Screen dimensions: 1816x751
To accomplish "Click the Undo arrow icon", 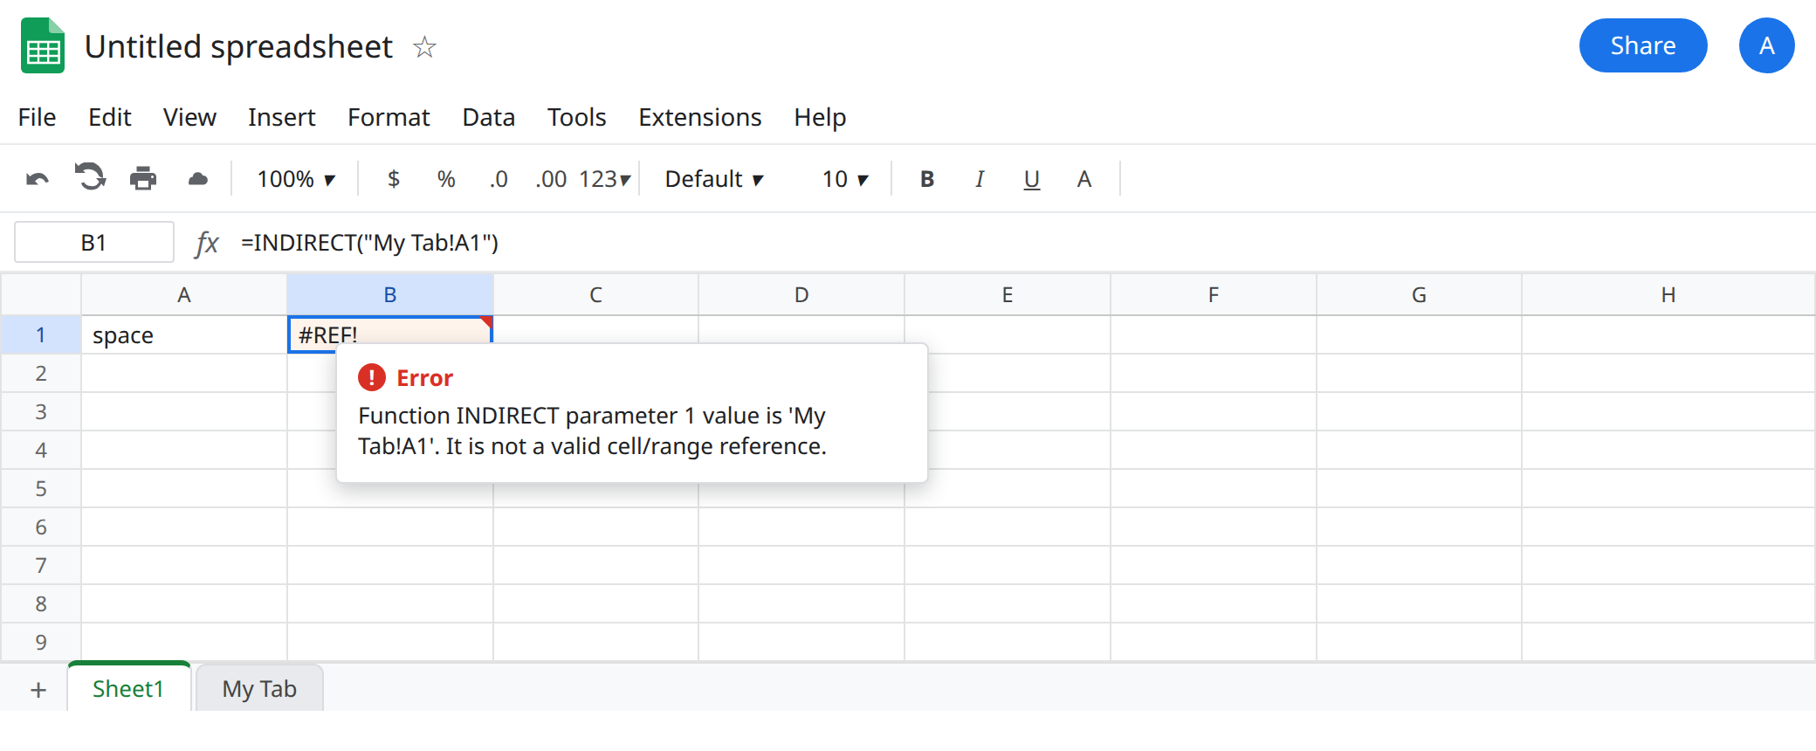I will click(x=38, y=179).
